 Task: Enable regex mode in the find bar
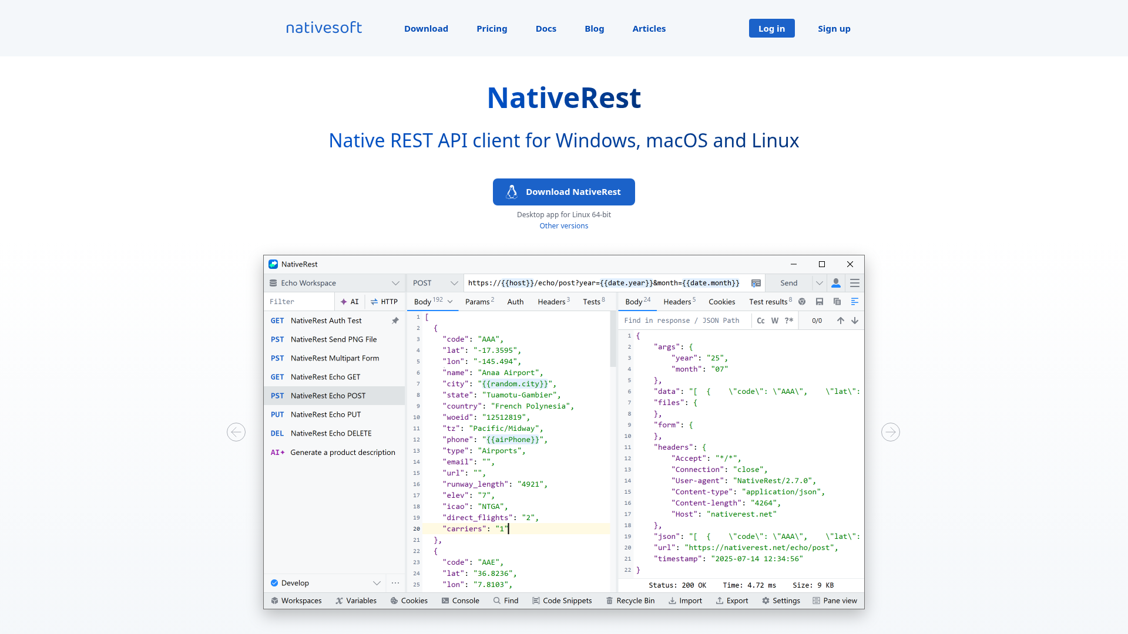coord(788,321)
